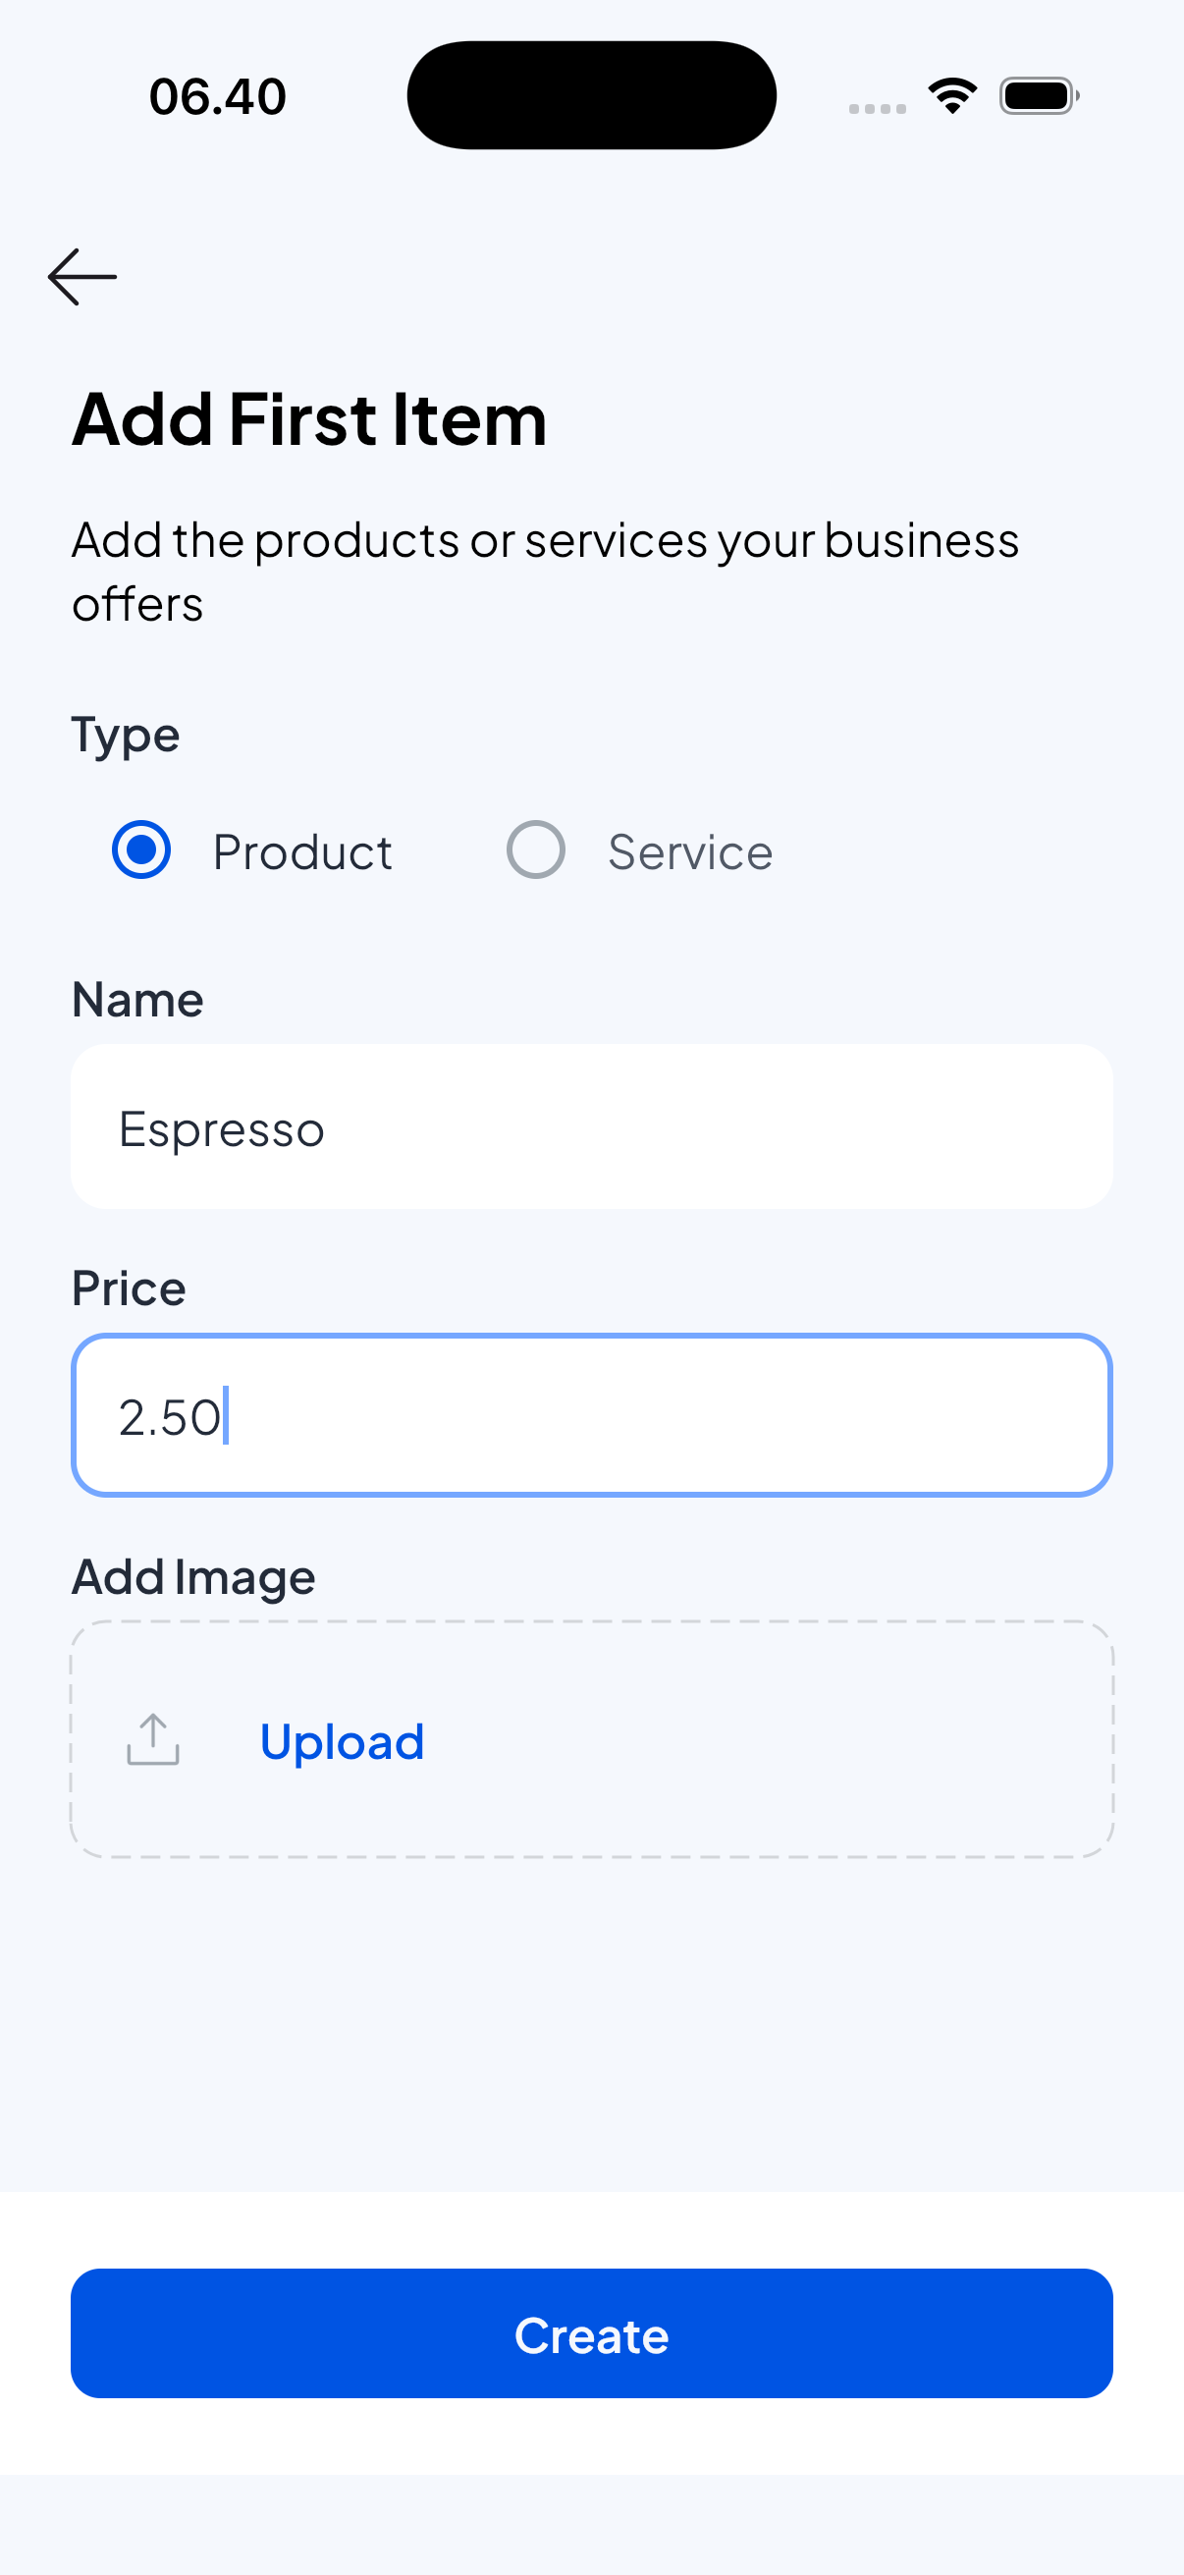This screenshot has width=1184, height=2575.
Task: Tap empty space in dashed image dropzone
Action: point(780,1739)
